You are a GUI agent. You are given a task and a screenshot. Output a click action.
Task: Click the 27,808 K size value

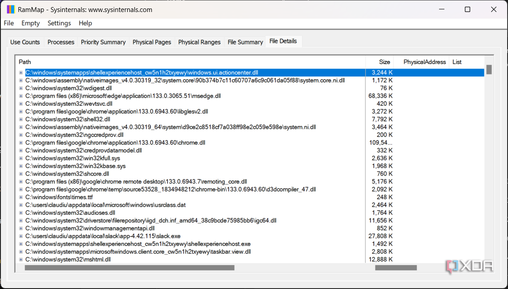[x=380, y=236]
